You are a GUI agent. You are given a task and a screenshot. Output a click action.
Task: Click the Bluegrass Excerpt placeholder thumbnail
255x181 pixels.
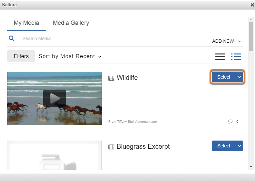(x=55, y=155)
